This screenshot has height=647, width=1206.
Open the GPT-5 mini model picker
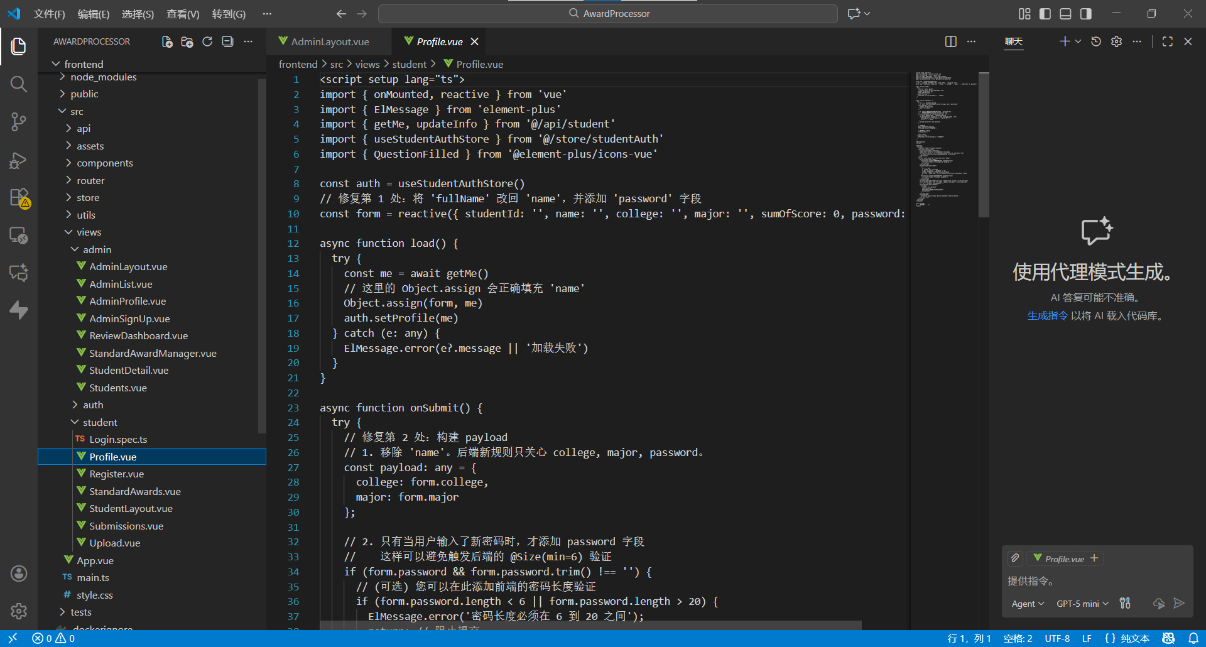point(1082,603)
